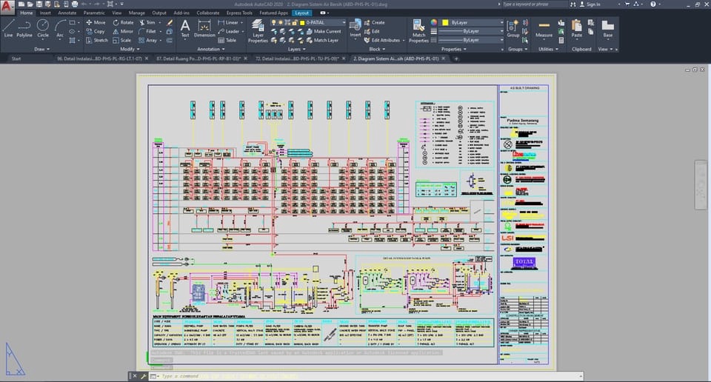Open the AutoCAD application menu logo
The height and width of the screenshot is (382, 711).
click(7, 6)
